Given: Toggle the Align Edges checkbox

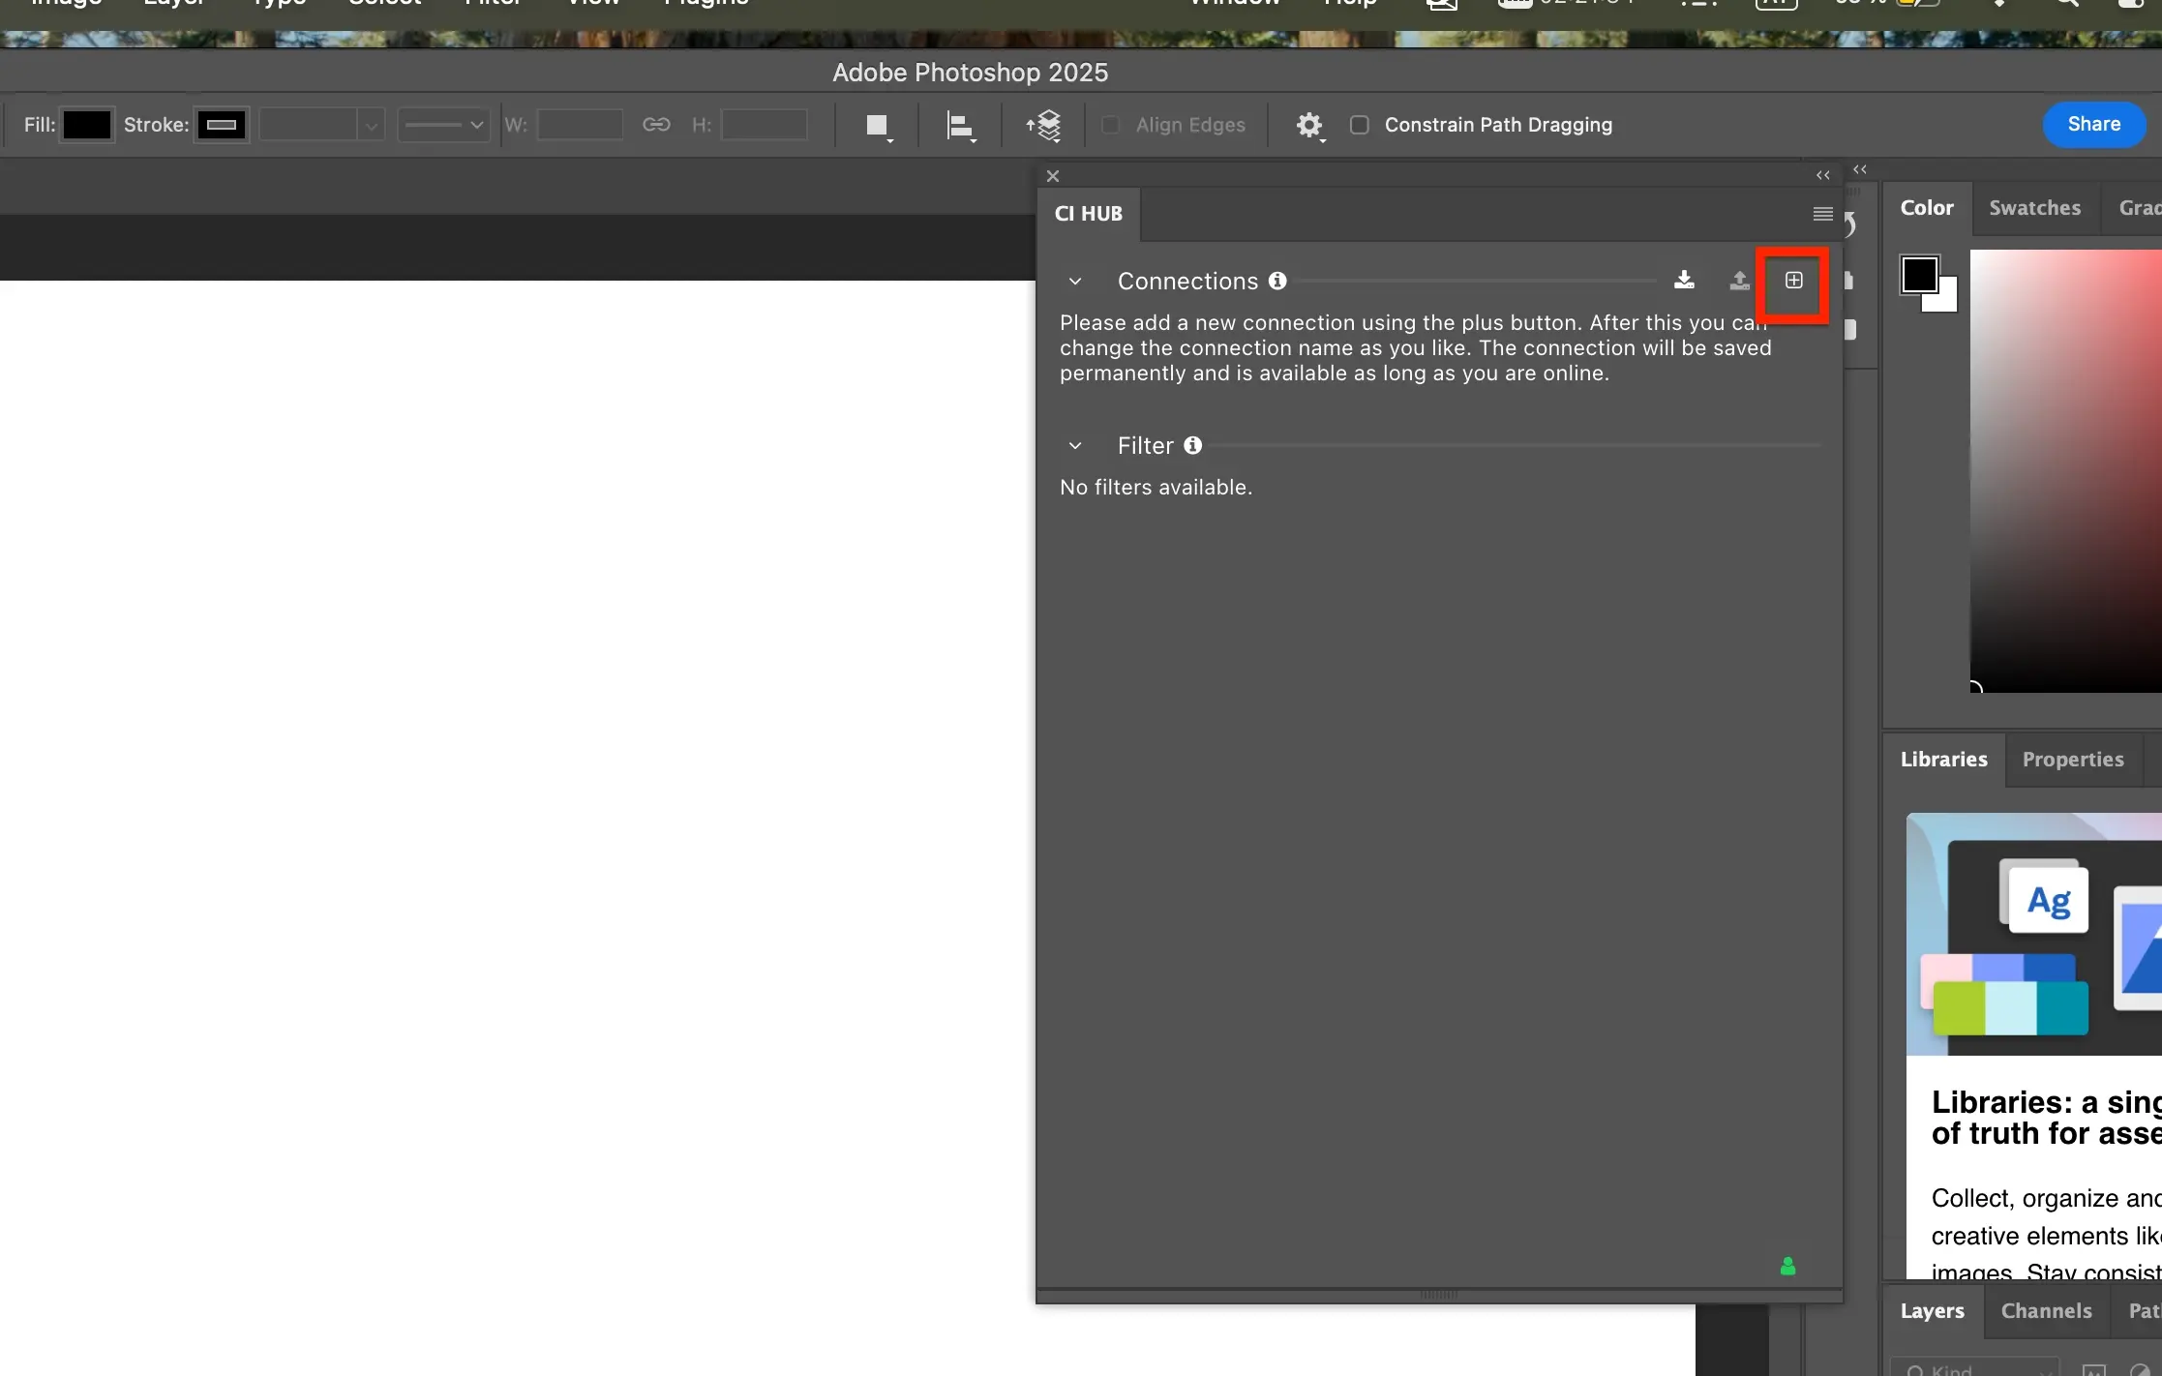Looking at the screenshot, I should tap(1111, 125).
